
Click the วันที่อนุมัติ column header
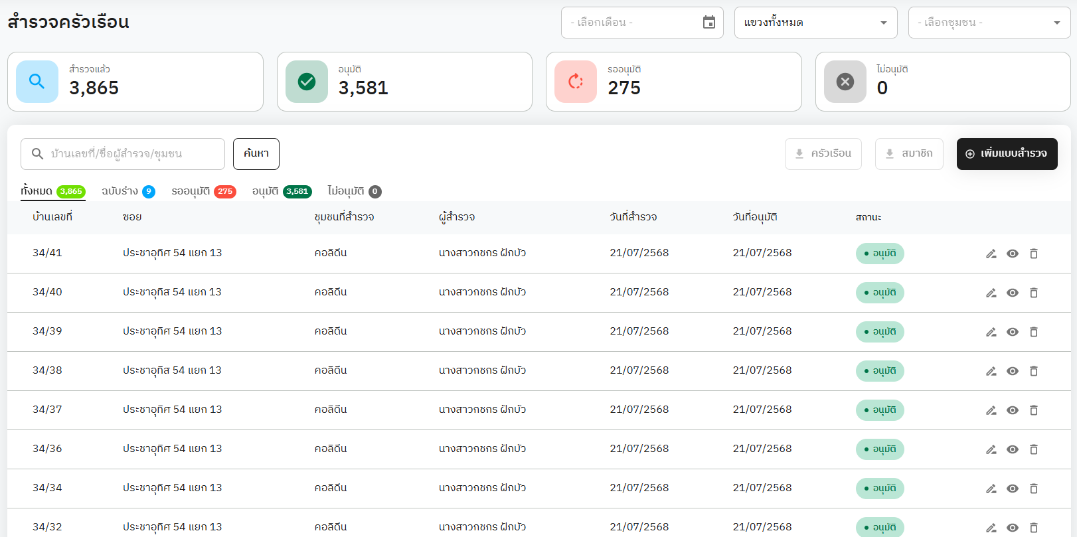click(755, 217)
